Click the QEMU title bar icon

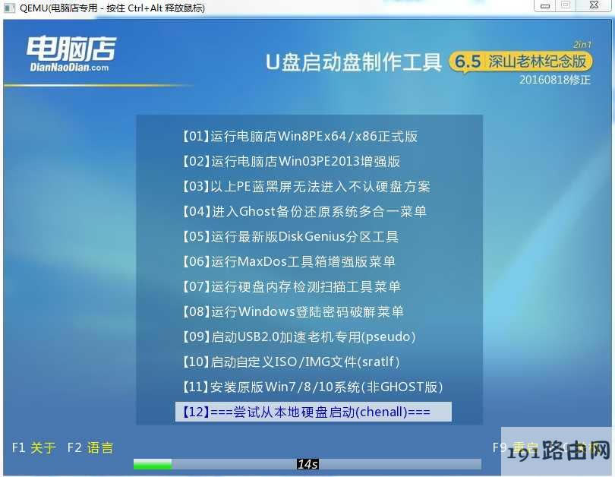(x=9, y=8)
